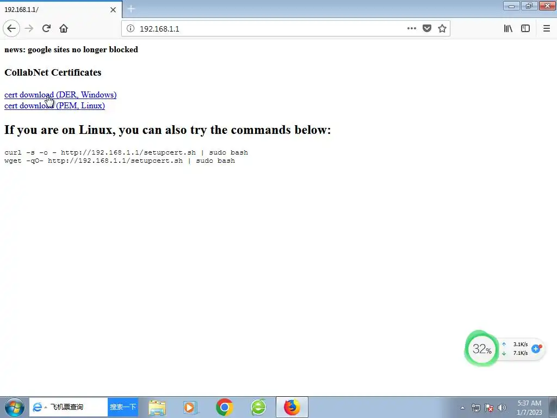The height and width of the screenshot is (418, 557).
Task: Switch to the Firefox taskbar button
Action: pyautogui.click(x=292, y=407)
